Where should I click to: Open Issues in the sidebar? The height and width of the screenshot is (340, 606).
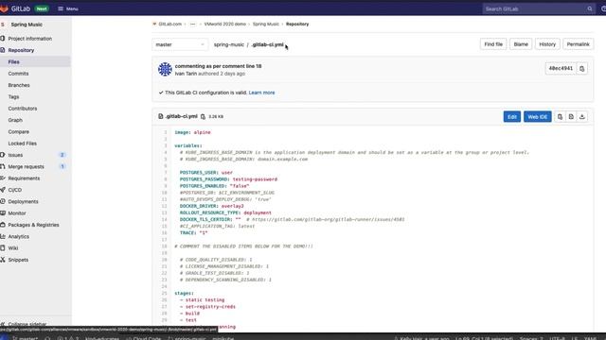click(15, 155)
